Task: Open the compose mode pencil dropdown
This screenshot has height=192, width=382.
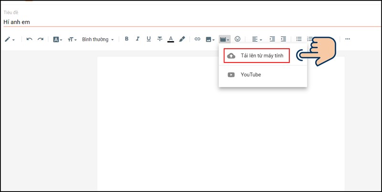Action: pos(10,39)
